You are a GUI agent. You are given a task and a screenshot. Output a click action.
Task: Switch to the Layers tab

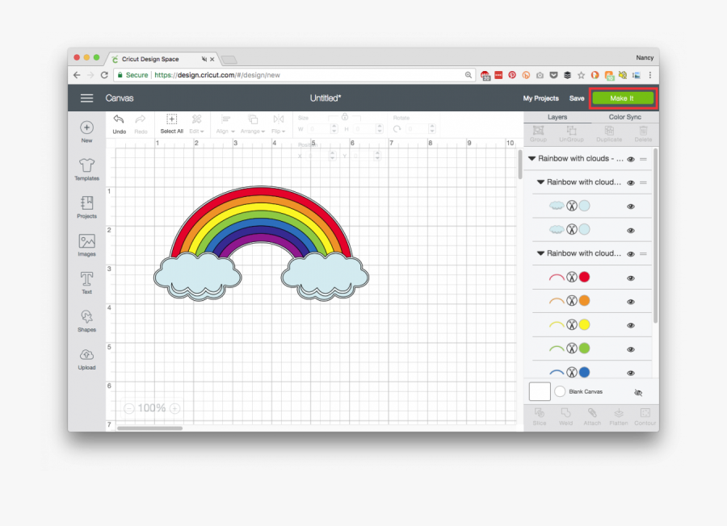tap(557, 117)
